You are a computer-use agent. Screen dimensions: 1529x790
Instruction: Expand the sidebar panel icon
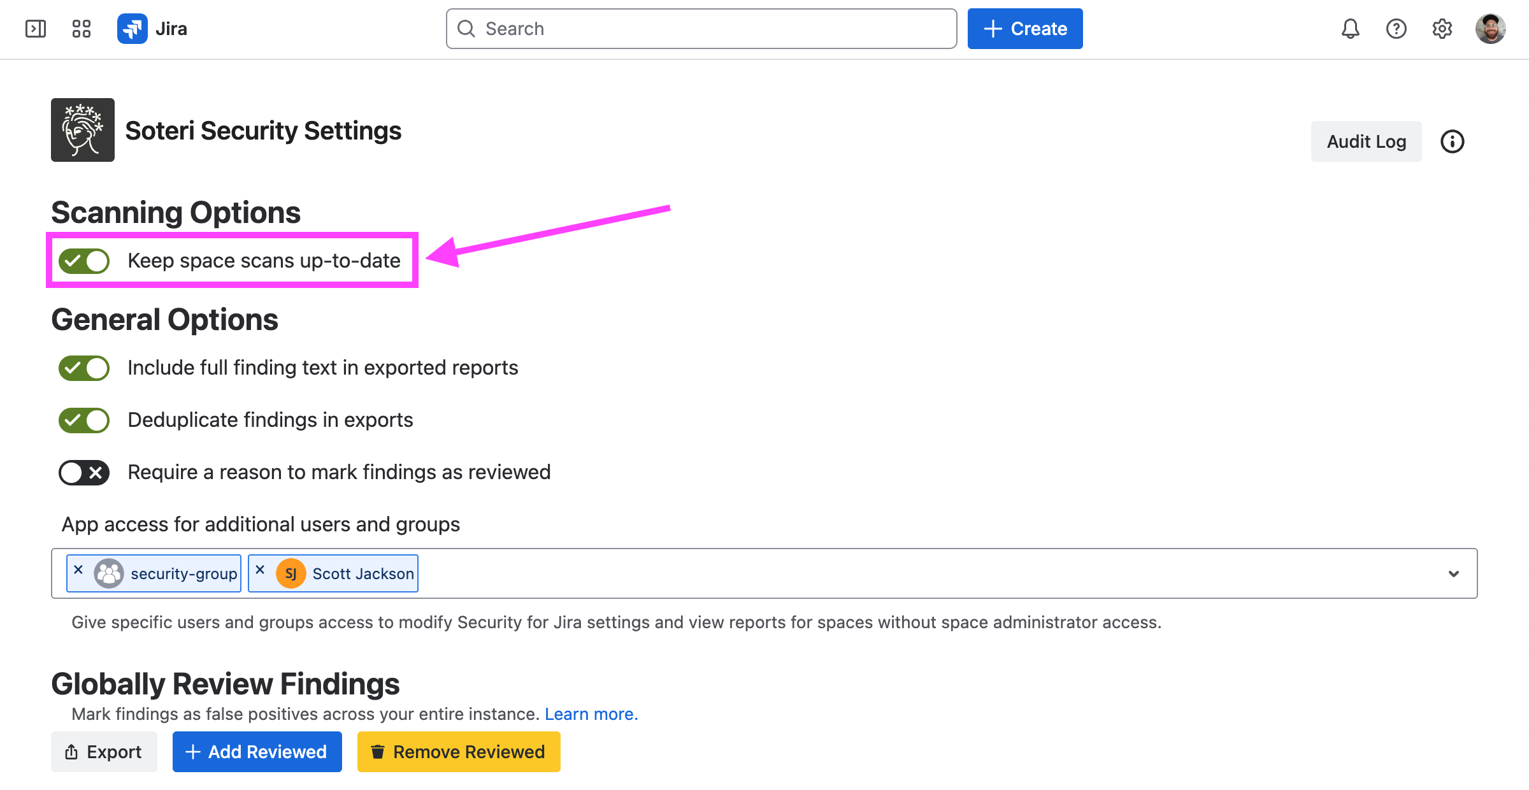tap(36, 29)
